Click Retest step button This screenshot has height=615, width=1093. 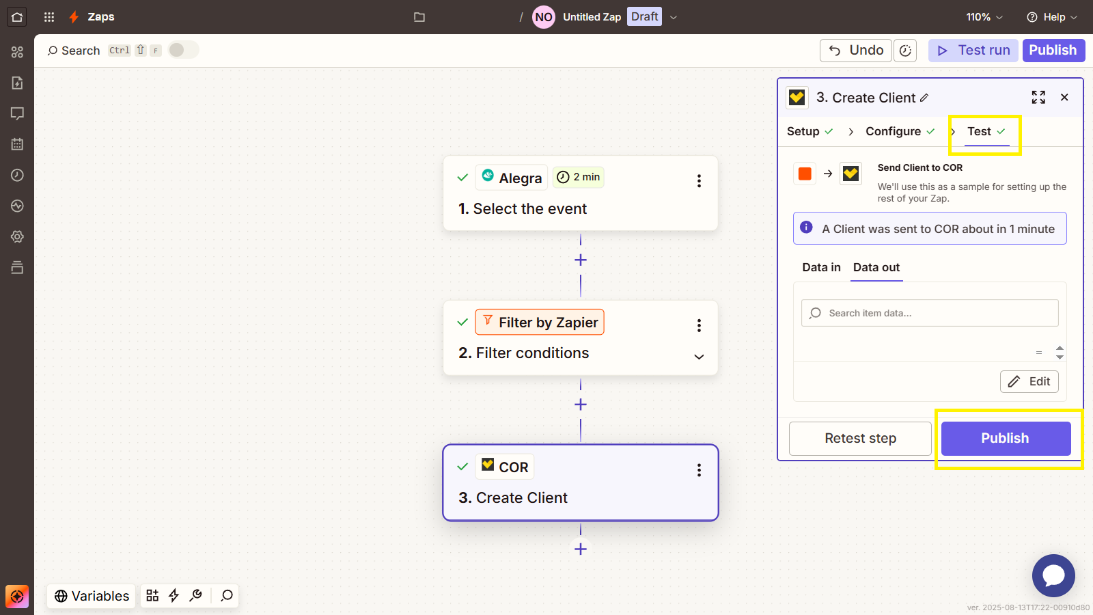coord(860,439)
